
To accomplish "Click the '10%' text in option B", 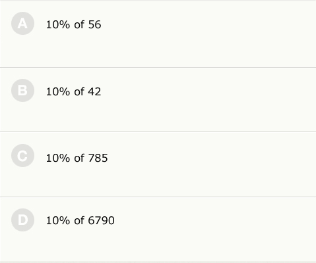I will [58, 91].
